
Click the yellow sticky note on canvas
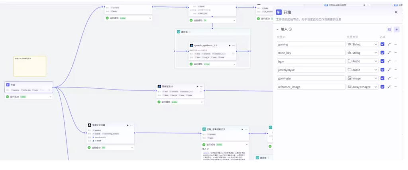[30, 66]
